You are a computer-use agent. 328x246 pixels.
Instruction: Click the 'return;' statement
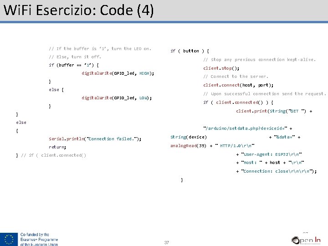tap(57, 147)
